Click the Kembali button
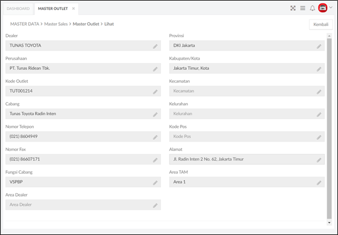338x235 pixels. click(x=321, y=25)
